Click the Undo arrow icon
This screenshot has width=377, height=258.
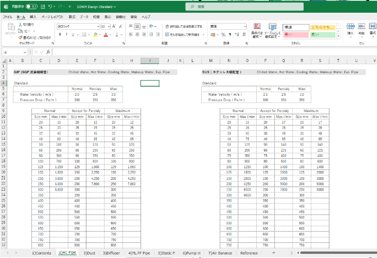(x=51, y=7)
